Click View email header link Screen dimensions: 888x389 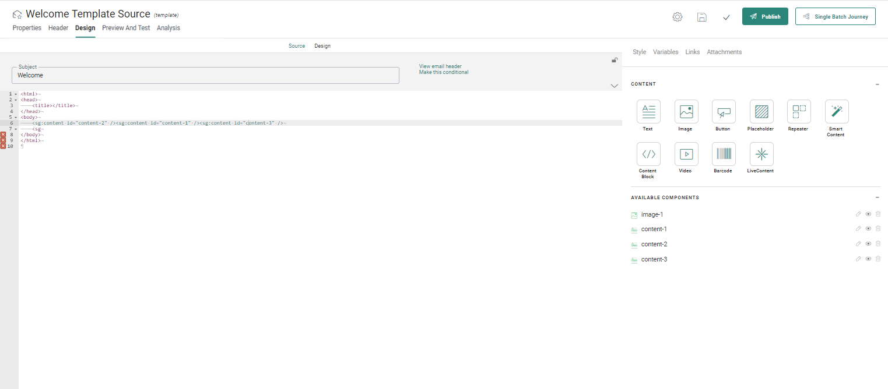coord(440,66)
